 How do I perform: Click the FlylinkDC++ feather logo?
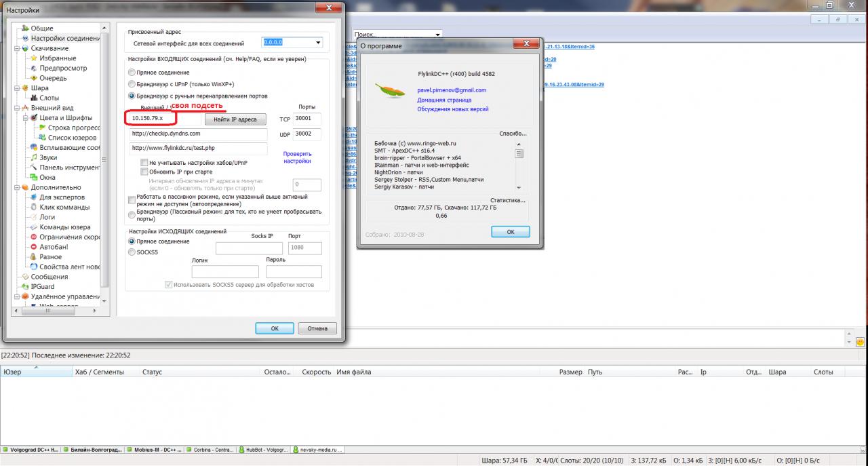click(389, 90)
